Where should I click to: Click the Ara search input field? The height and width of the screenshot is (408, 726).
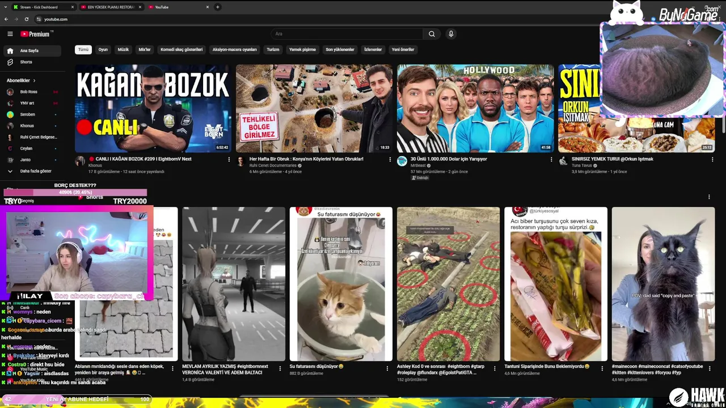tap(347, 34)
